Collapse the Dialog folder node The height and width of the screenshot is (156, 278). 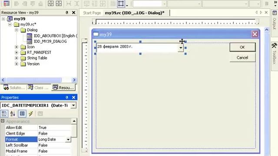click(x=17, y=30)
